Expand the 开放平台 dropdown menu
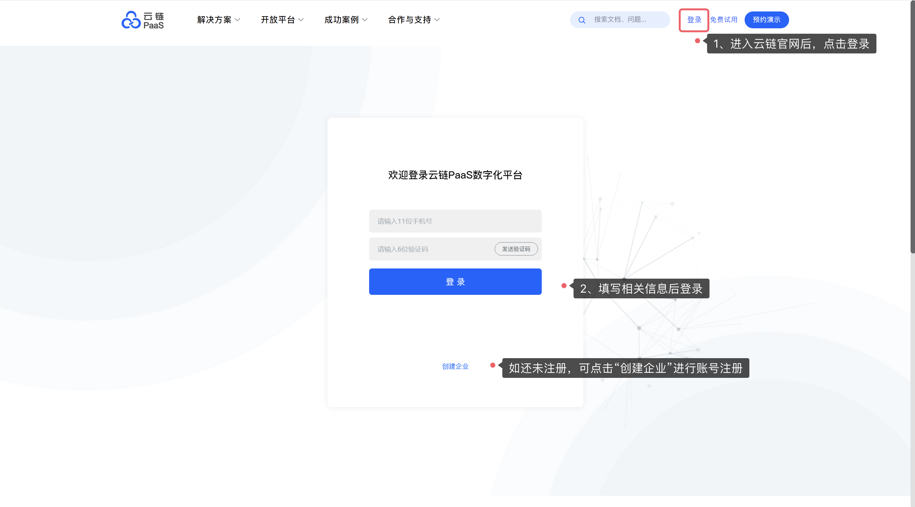This screenshot has height=507, width=915. pos(278,20)
